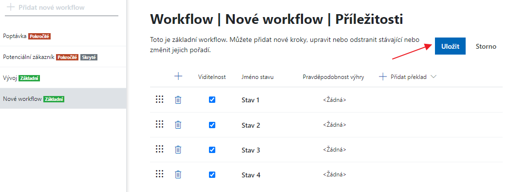Click the trash icon next to Stav 2

[x=178, y=125]
